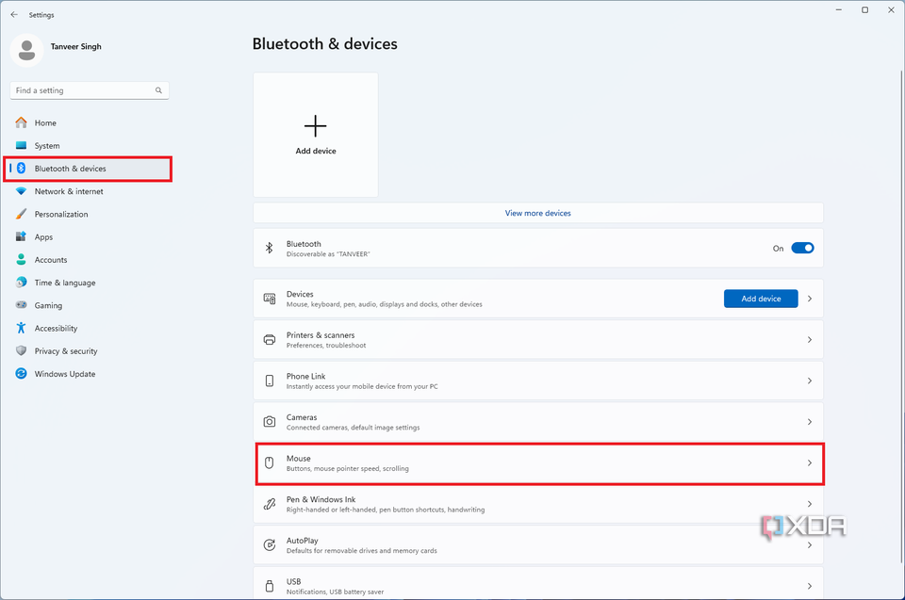905x600 pixels.
Task: Click the Network & internet wifi icon
Action: tap(22, 191)
